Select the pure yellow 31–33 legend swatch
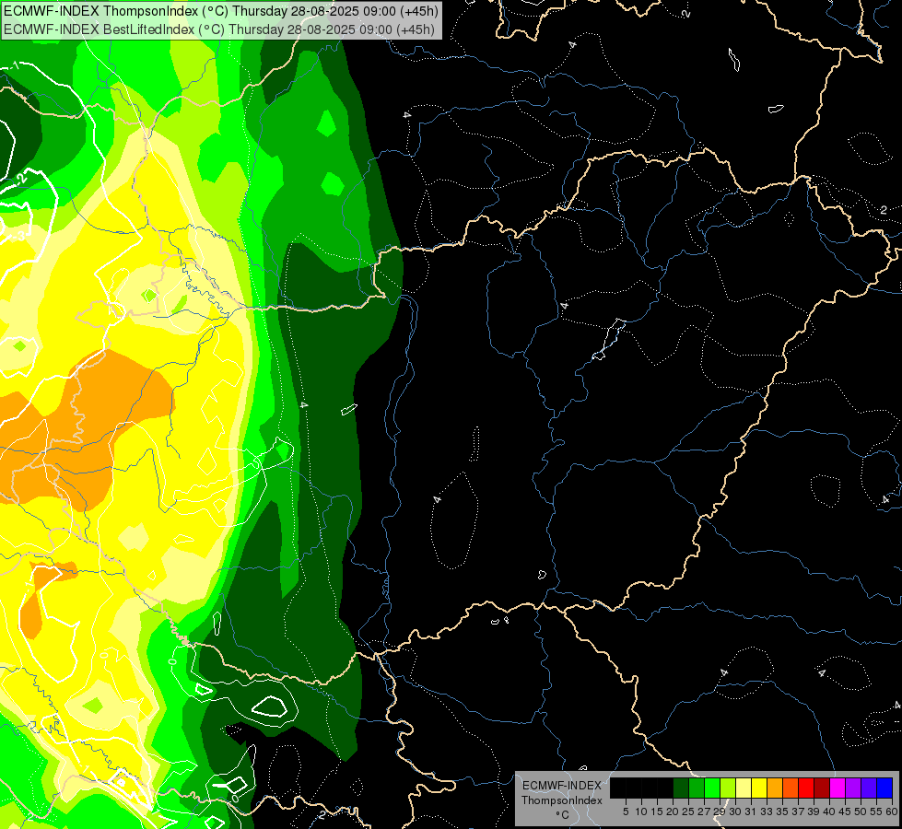Viewport: 902px width, 829px height. [x=759, y=788]
